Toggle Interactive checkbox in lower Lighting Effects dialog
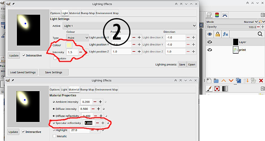 coord(23,132)
